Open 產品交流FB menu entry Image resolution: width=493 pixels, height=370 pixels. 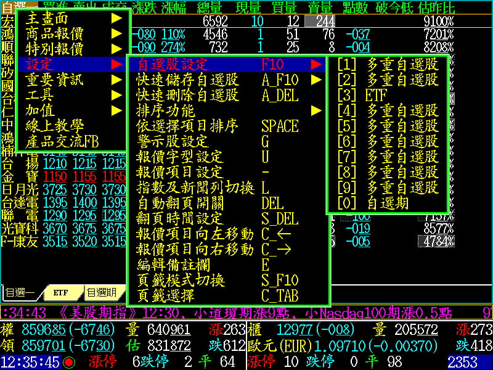click(62, 141)
